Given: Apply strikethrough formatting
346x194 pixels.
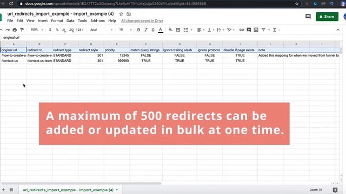Looking at the screenshot, I should (153, 30).
